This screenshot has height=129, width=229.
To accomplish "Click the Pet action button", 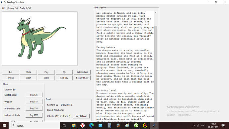I will tap(11, 72).
